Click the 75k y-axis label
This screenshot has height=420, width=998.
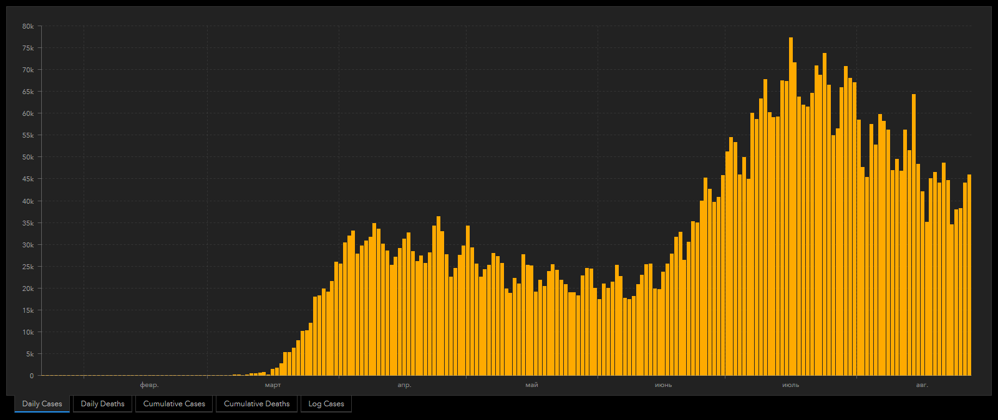pyautogui.click(x=28, y=48)
